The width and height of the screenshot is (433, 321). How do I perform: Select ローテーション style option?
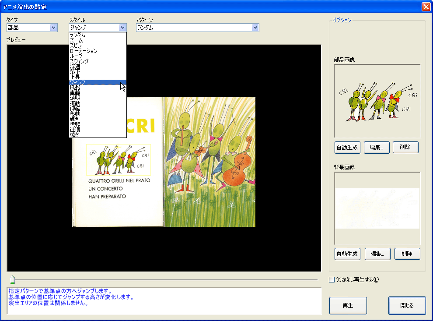98,51
